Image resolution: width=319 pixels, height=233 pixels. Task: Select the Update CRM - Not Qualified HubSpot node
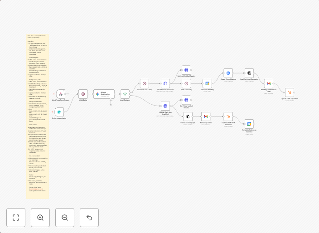[228, 116]
